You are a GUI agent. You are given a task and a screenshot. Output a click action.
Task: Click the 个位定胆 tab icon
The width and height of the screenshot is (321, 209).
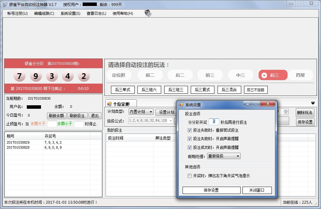[x=109, y=104]
